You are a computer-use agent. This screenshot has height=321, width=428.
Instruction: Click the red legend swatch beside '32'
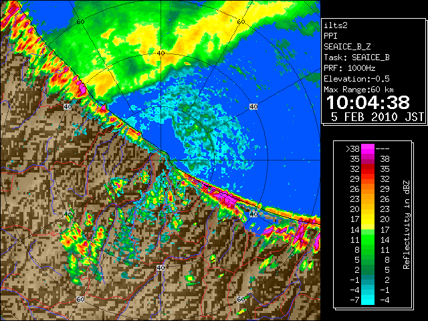[x=368, y=169]
